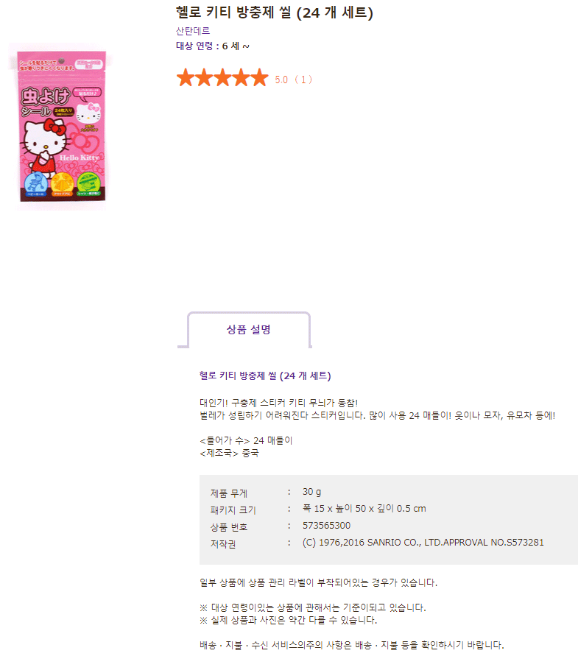Click the product title heading at top
Viewport: 578px width, 670px height.
(x=274, y=13)
